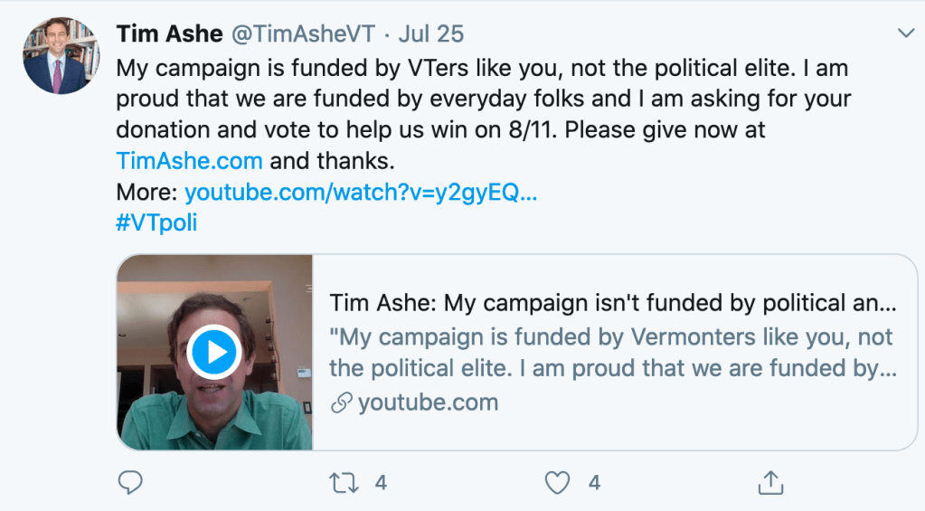Open the @TimAsheVT handle
925x511 pixels.
click(302, 34)
